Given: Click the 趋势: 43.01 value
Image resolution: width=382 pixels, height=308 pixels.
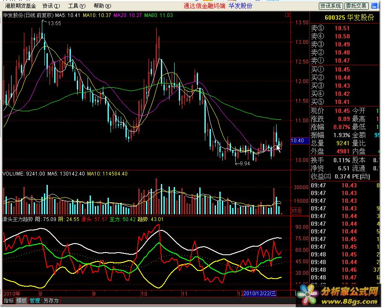Looking at the screenshot, I should click(x=150, y=219).
